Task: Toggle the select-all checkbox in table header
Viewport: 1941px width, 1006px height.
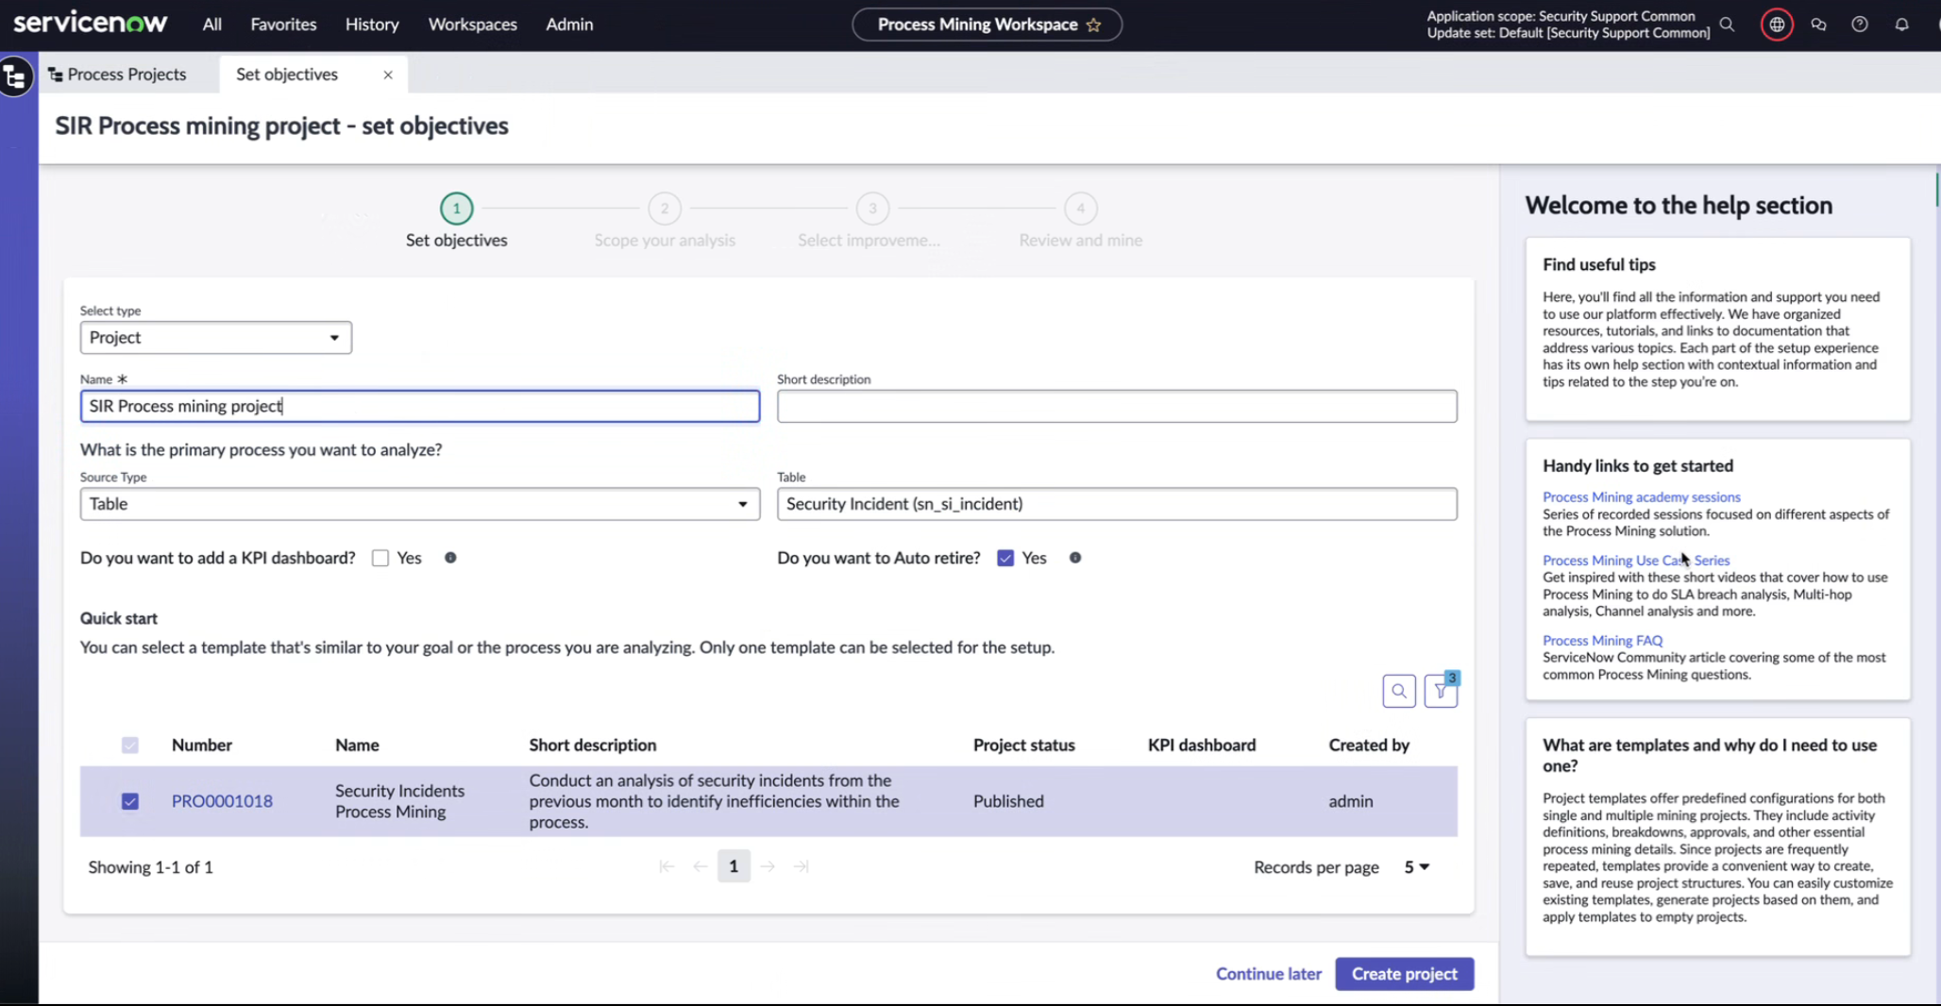Action: (x=130, y=745)
